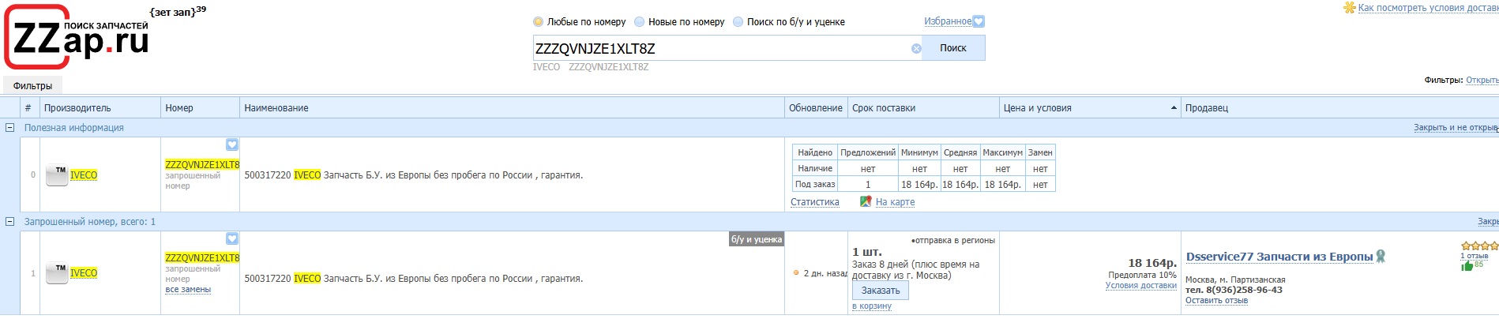Sort by Обновление column header
This screenshot has height=319, width=1499.
816,108
